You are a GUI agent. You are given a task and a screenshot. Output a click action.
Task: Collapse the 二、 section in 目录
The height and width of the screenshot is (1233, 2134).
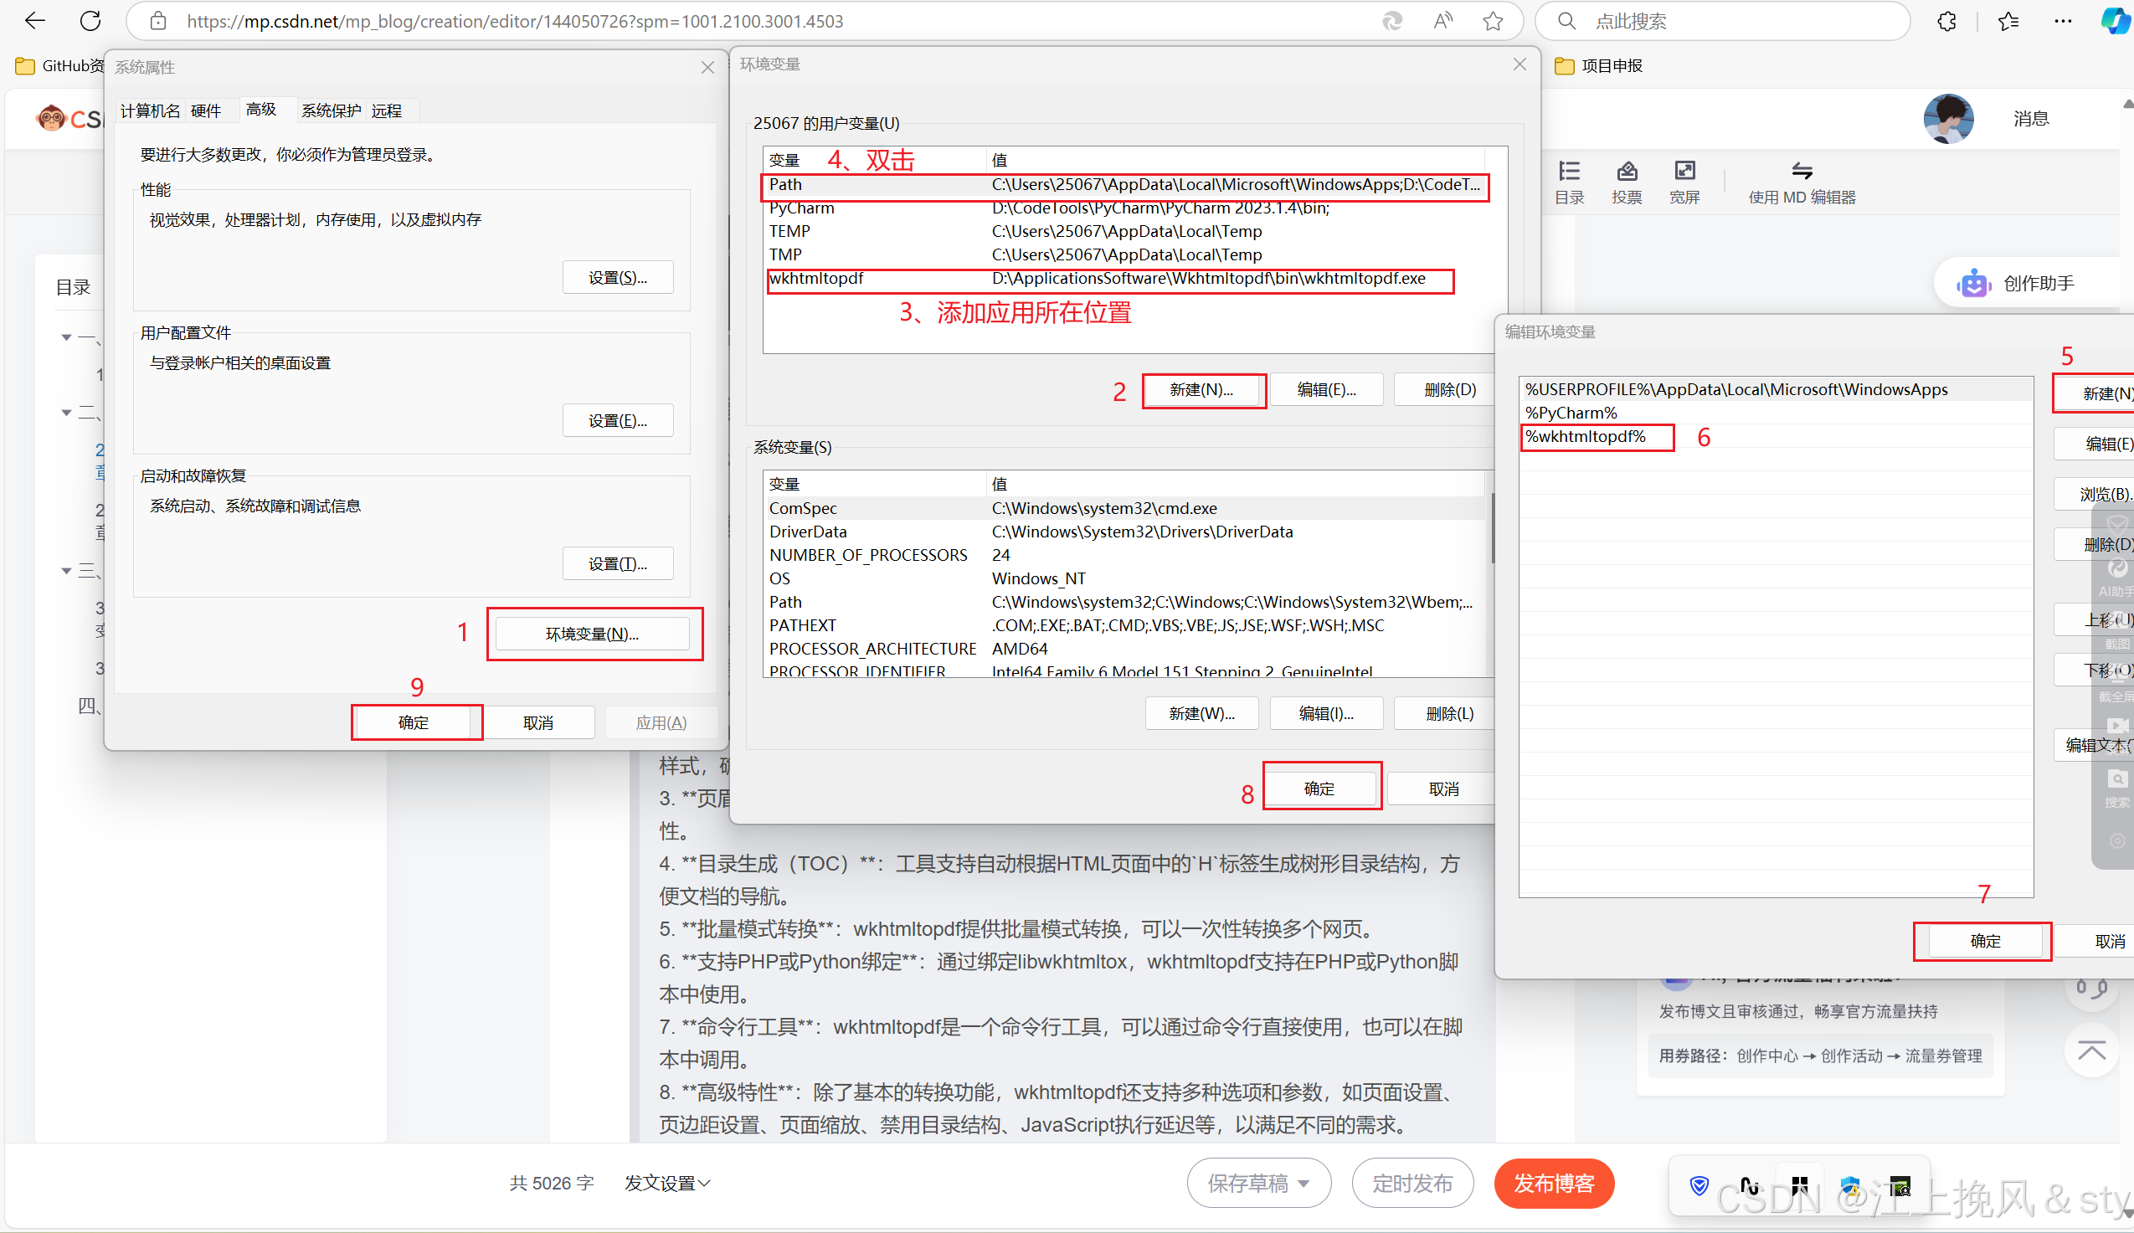point(66,413)
